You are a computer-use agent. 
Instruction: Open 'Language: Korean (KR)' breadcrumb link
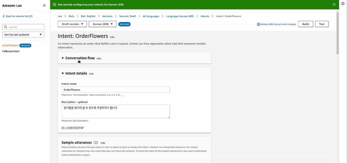pyautogui.click(x=180, y=16)
